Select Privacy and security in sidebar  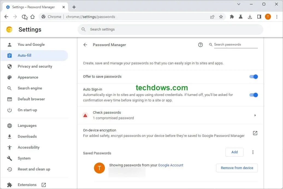click(x=35, y=66)
